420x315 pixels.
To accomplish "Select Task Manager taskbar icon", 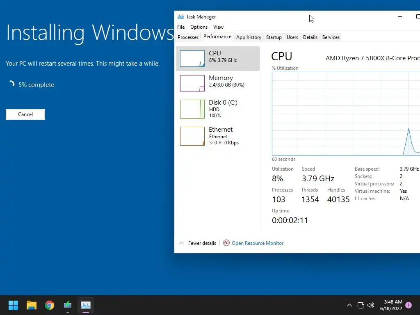I will (86, 305).
